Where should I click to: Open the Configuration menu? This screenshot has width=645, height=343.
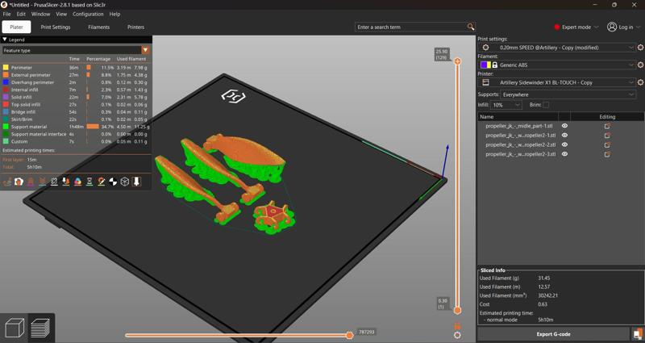click(88, 14)
